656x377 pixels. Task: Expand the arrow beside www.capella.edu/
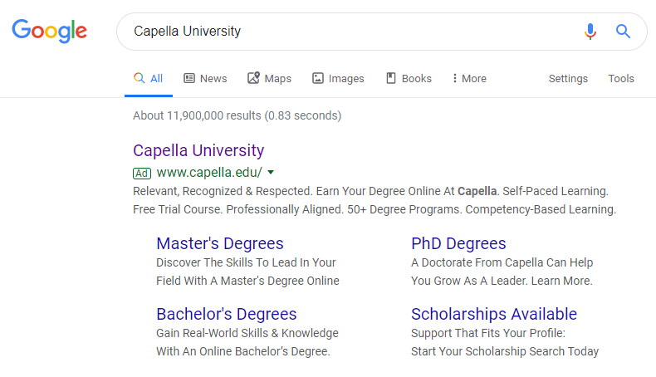(x=271, y=172)
